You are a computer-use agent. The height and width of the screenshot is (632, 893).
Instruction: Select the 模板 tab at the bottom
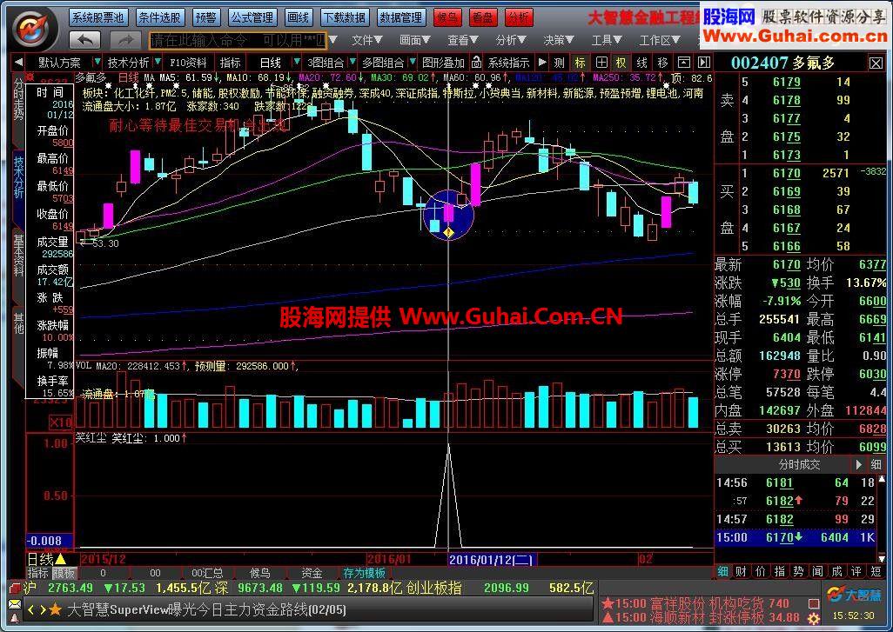coord(64,573)
